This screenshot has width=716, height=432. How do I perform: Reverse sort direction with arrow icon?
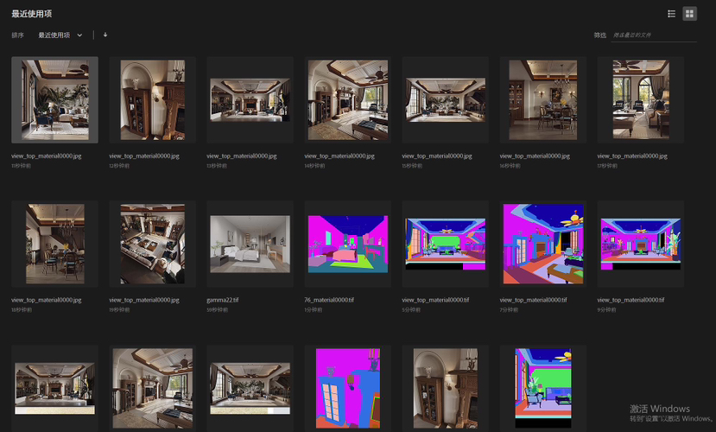tap(105, 35)
